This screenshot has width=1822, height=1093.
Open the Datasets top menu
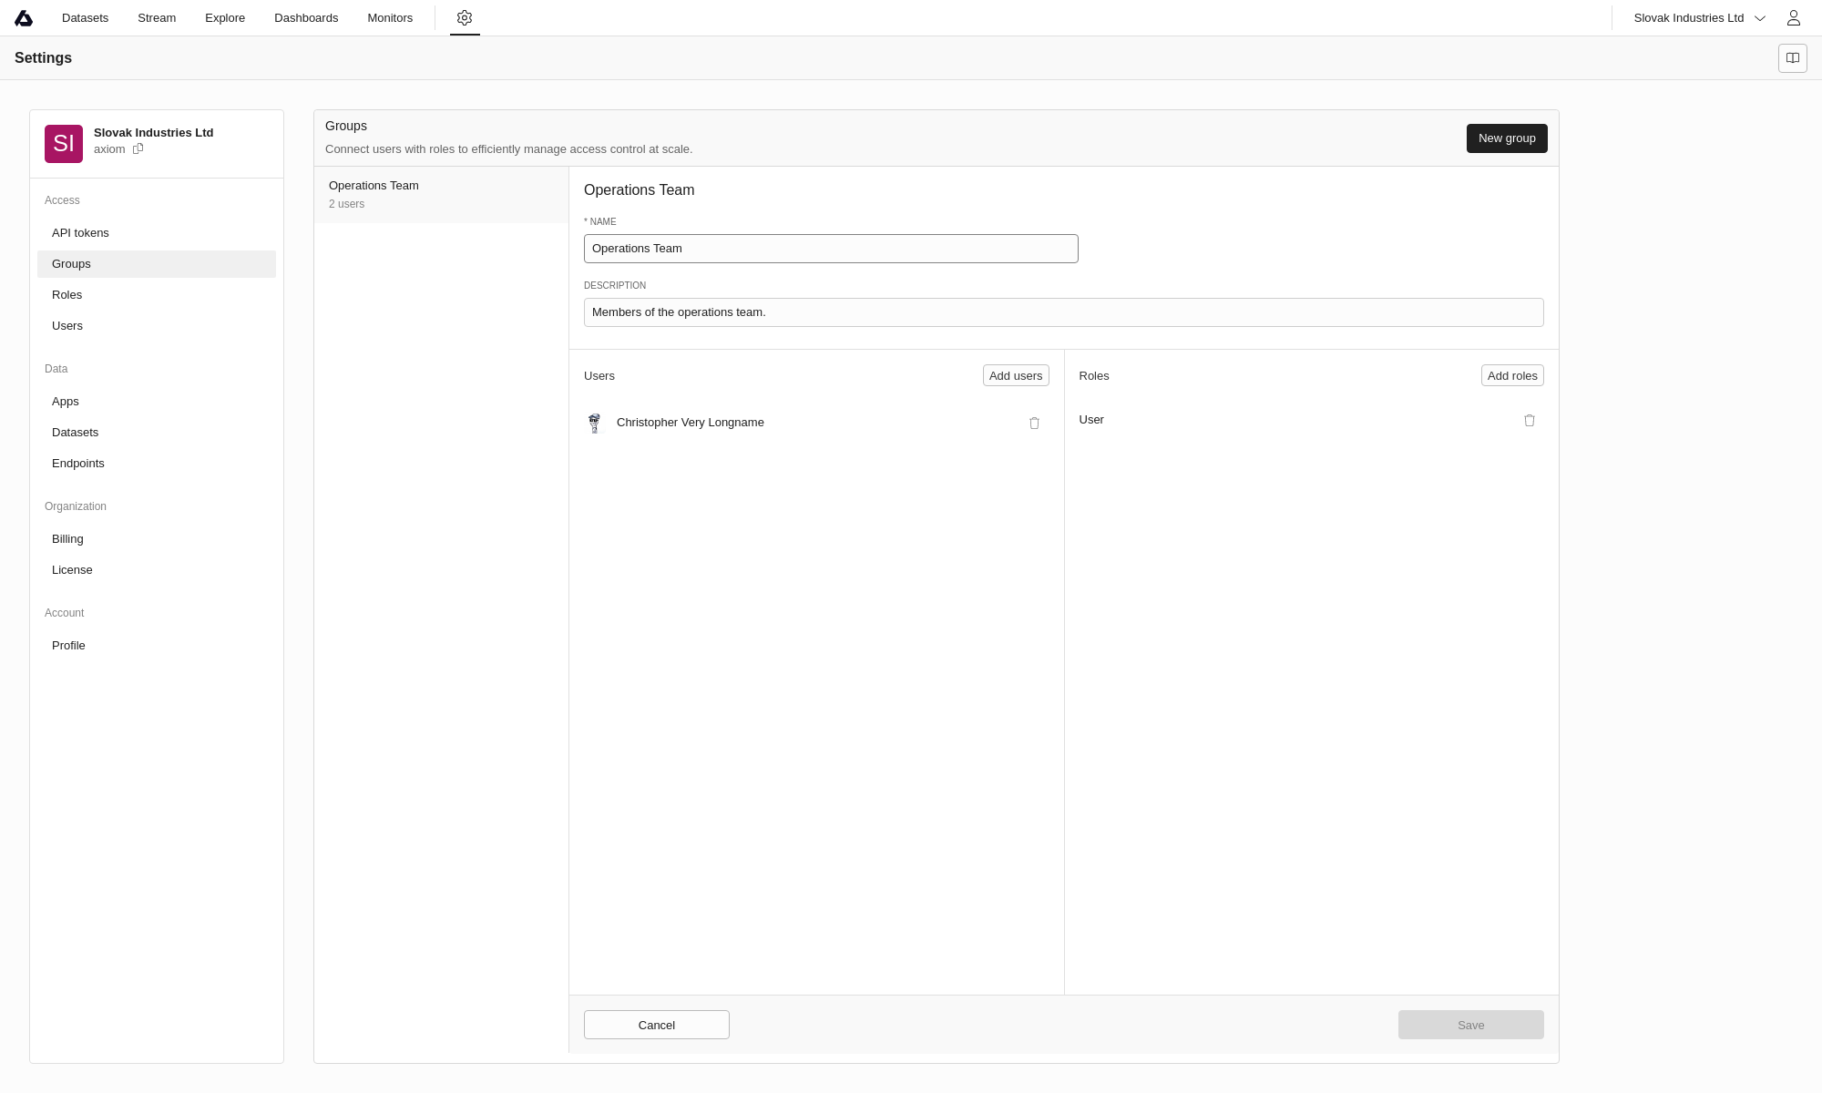(x=85, y=18)
